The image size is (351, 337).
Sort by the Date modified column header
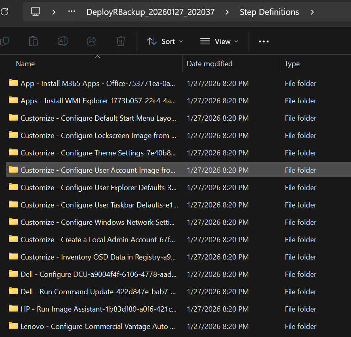click(210, 64)
